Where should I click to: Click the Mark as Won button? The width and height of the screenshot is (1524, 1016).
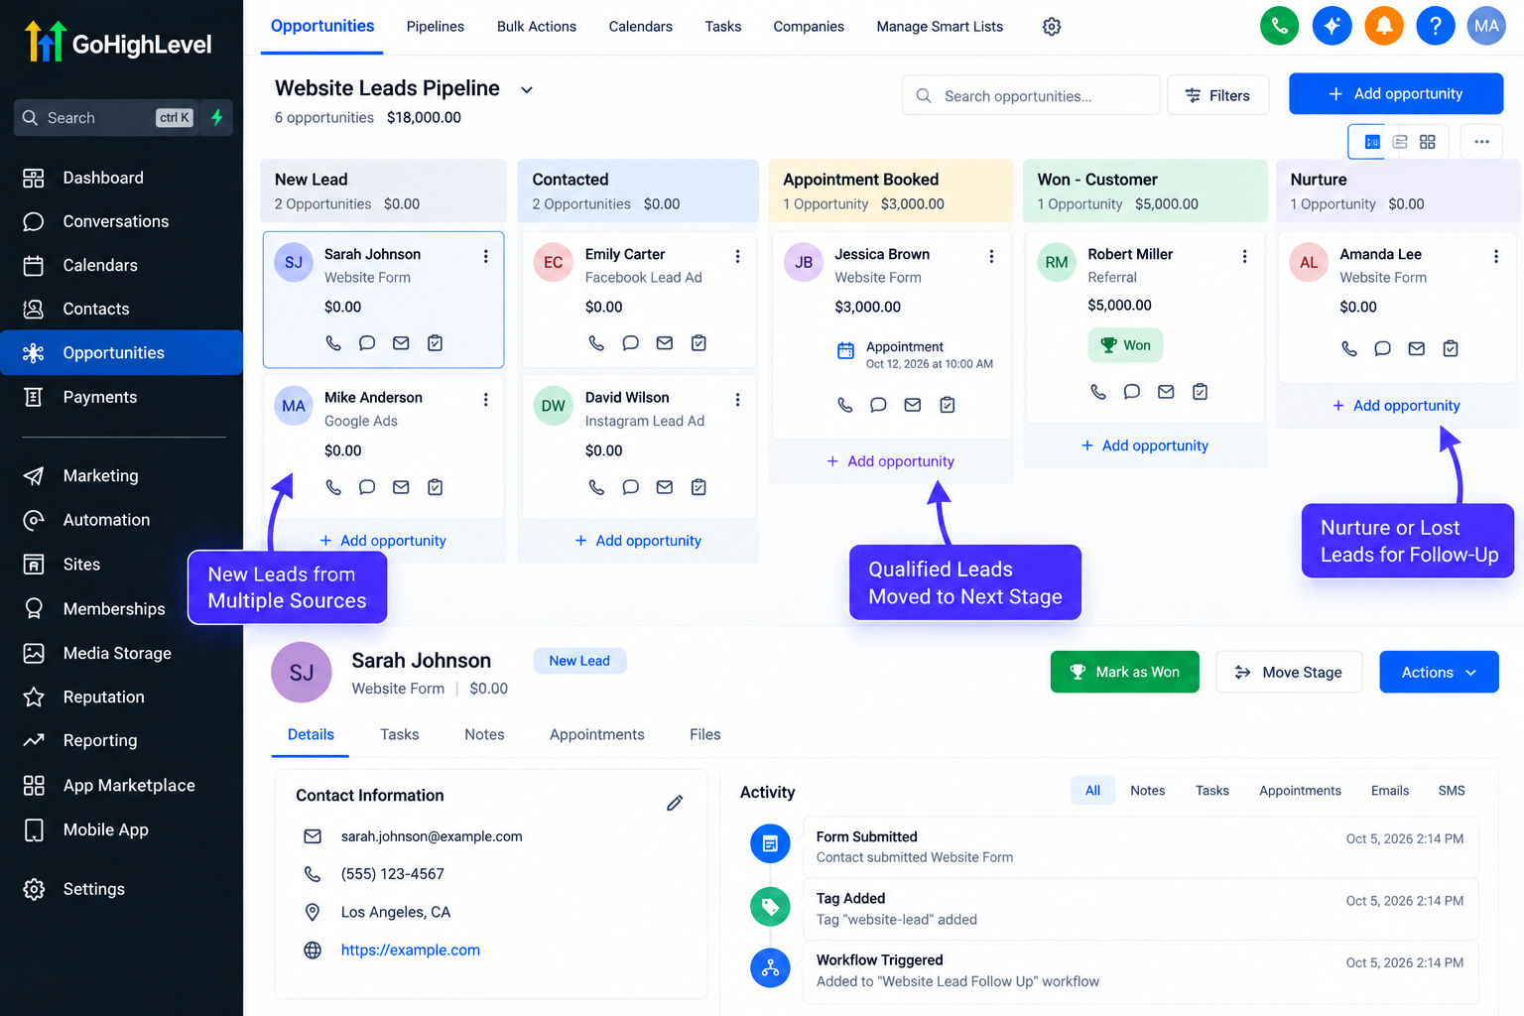point(1124,673)
